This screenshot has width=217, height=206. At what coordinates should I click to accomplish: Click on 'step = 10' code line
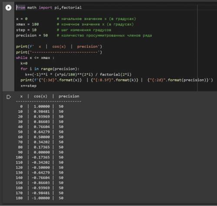26,30
